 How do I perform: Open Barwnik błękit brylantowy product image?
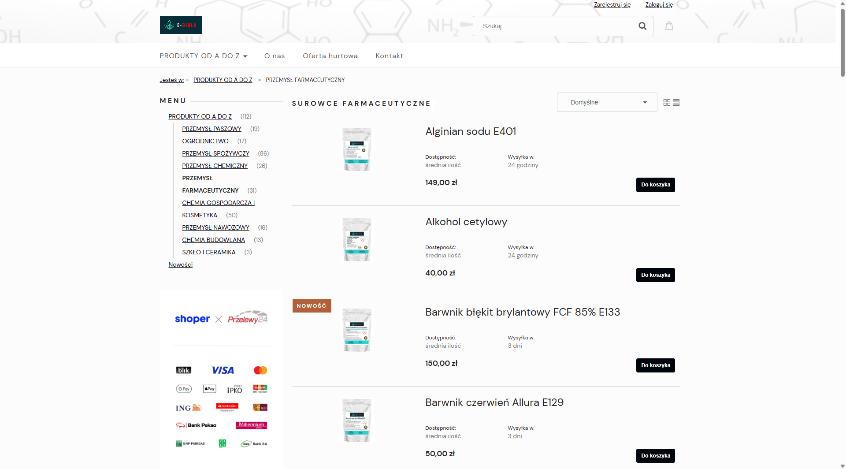(x=357, y=330)
